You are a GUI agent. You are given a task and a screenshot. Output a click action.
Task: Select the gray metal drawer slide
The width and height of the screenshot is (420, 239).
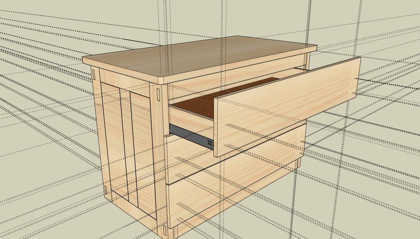click(191, 136)
